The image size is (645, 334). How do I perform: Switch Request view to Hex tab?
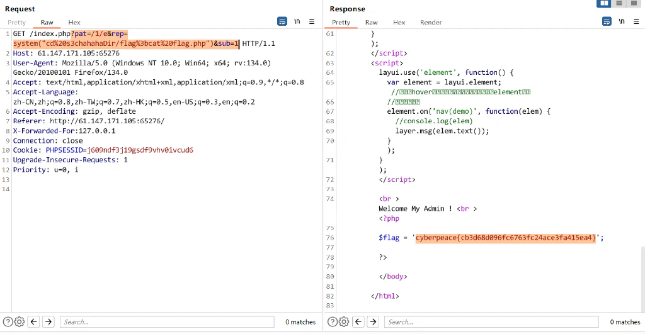74,22
